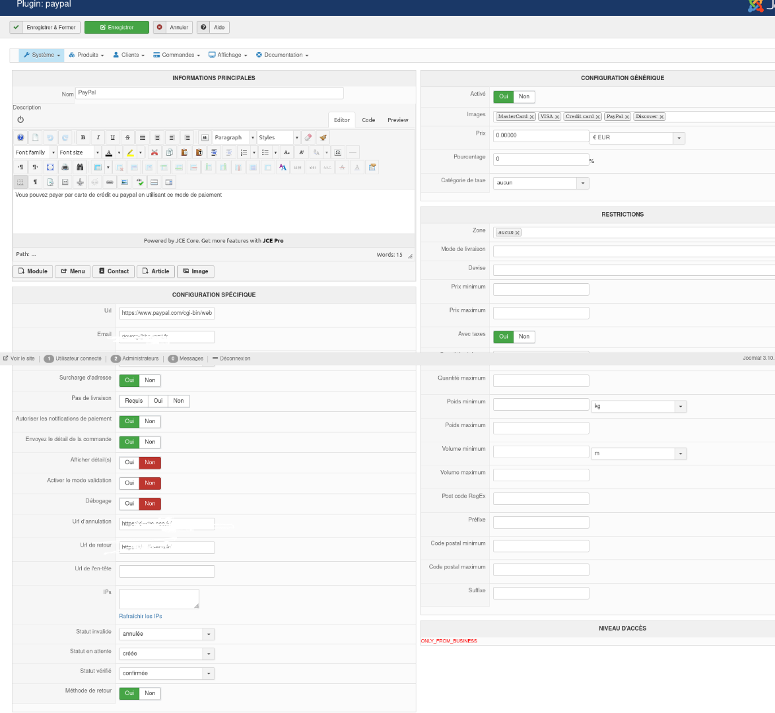Click the Annuler button
This screenshot has height=713, width=775.
click(173, 27)
